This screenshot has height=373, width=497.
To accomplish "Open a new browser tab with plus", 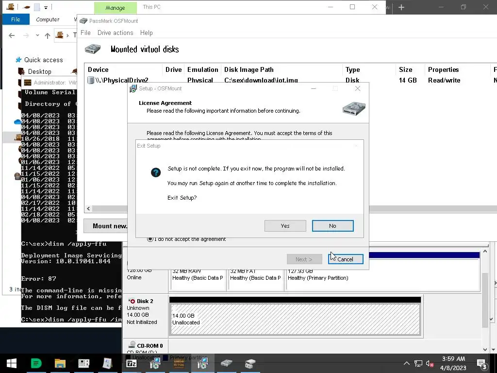I will [401, 7].
